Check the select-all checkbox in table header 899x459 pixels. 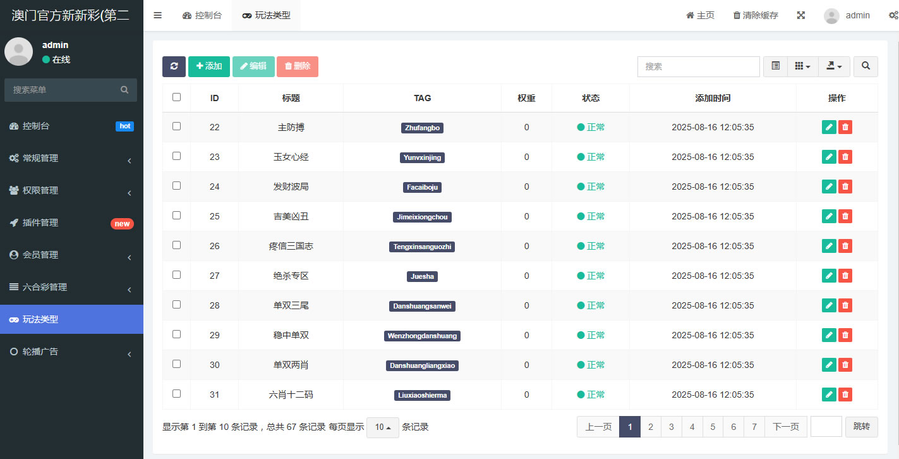pyautogui.click(x=176, y=97)
